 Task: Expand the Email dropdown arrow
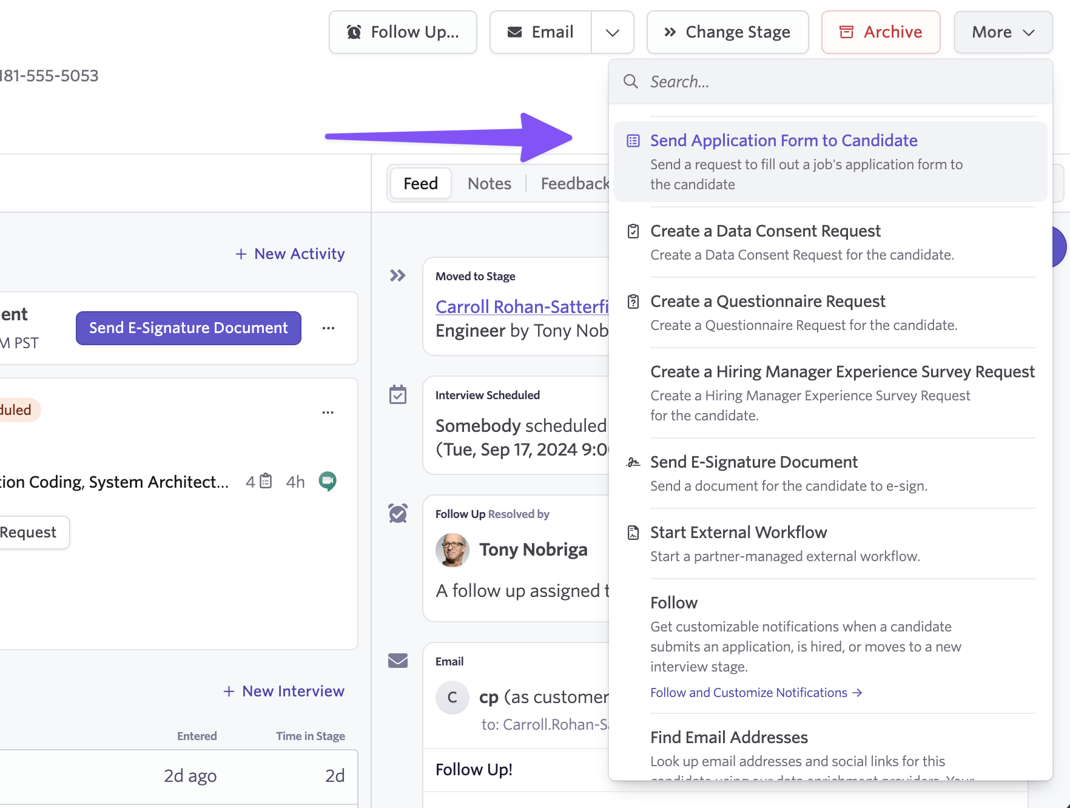click(x=613, y=32)
